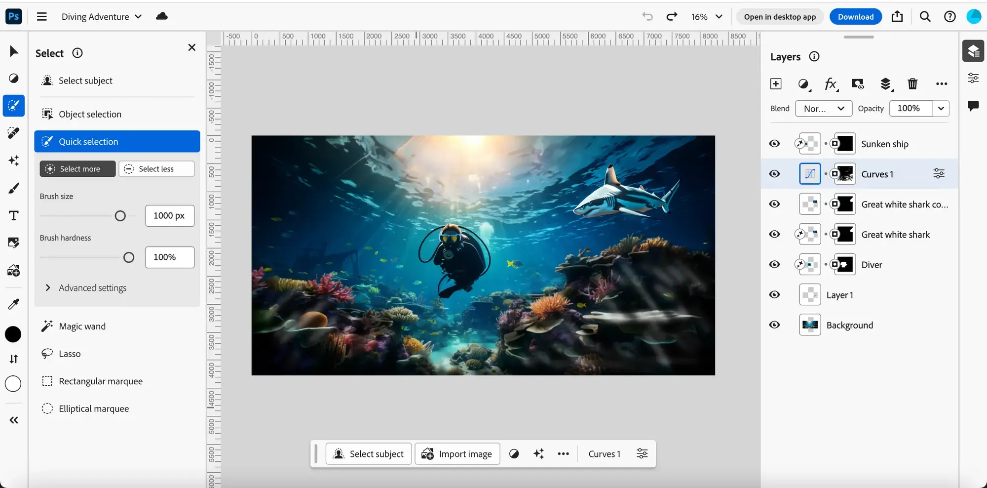Switch to the Layers panel tab
The width and height of the screenshot is (987, 488).
coord(973,50)
